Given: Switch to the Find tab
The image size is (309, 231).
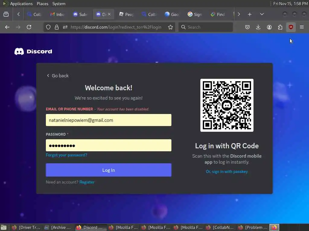Looking at the screenshot, I should click(x=218, y=14).
